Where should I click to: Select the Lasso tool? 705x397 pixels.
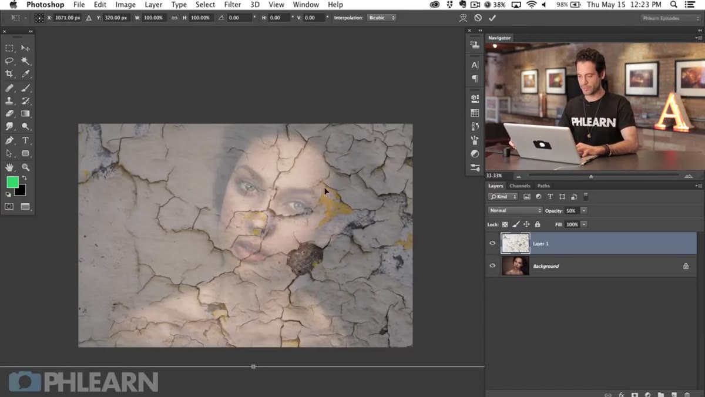[9, 61]
